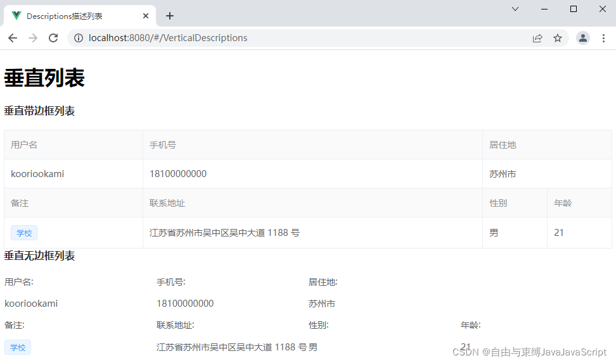Close the Descriptions描述列表 tab
Image resolution: width=616 pixels, height=363 pixels.
pyautogui.click(x=146, y=16)
